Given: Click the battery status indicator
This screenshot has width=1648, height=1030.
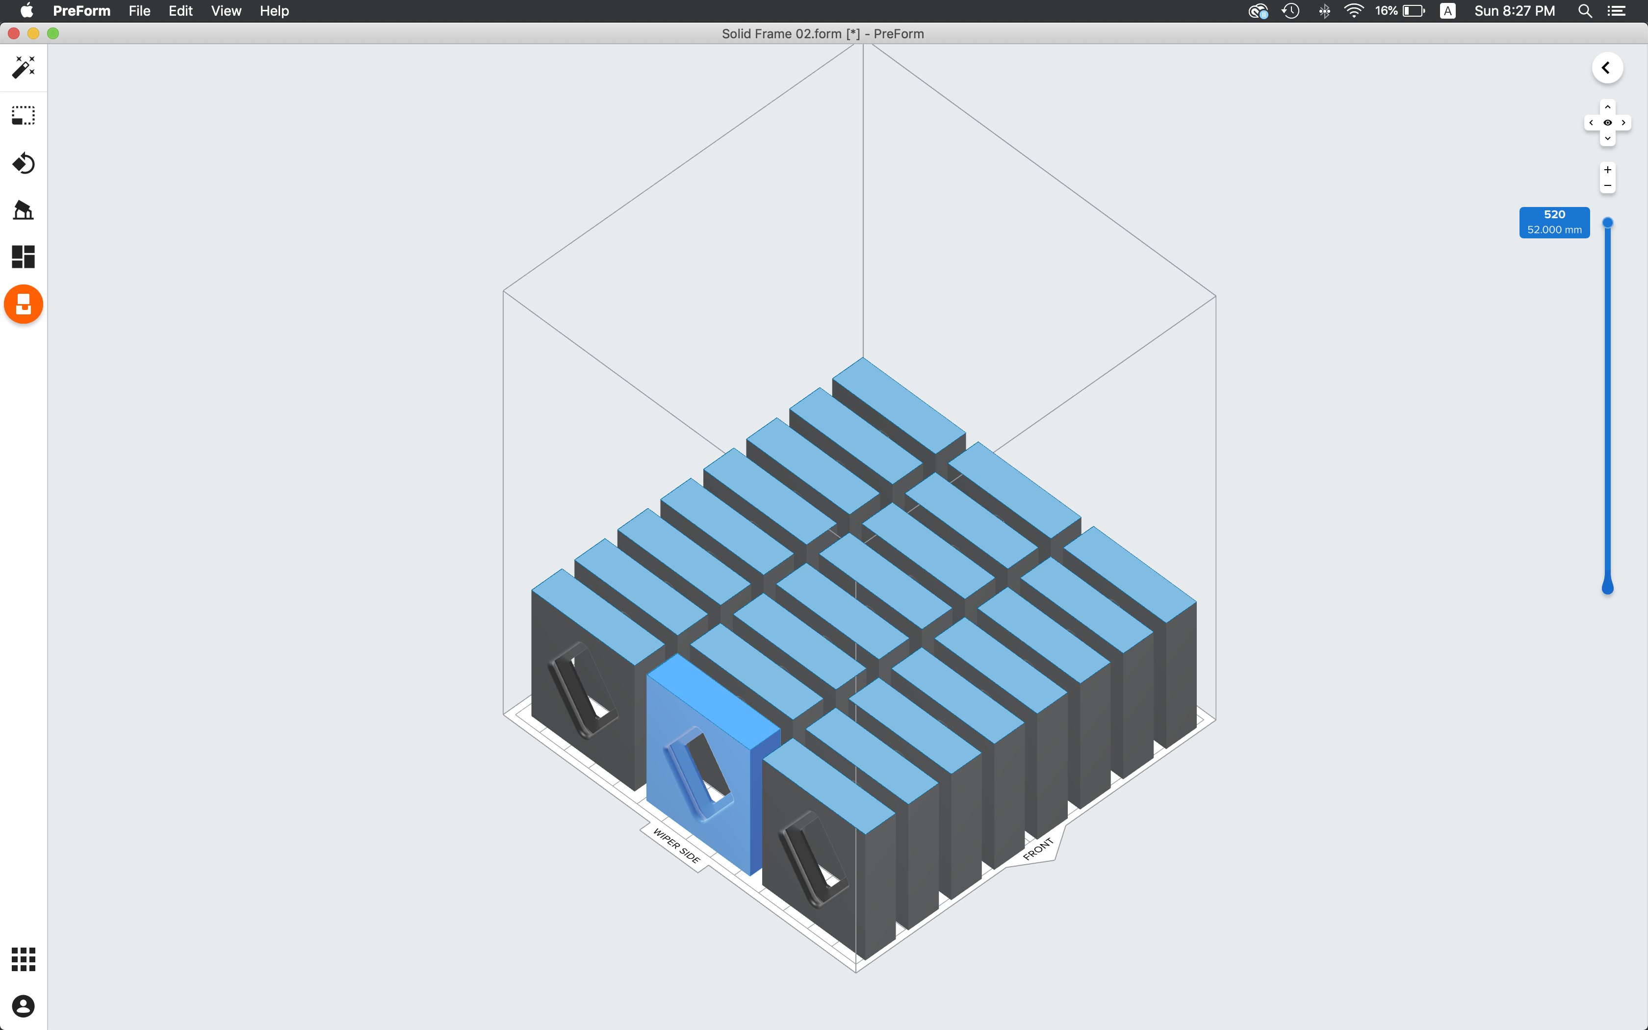Looking at the screenshot, I should coord(1400,11).
